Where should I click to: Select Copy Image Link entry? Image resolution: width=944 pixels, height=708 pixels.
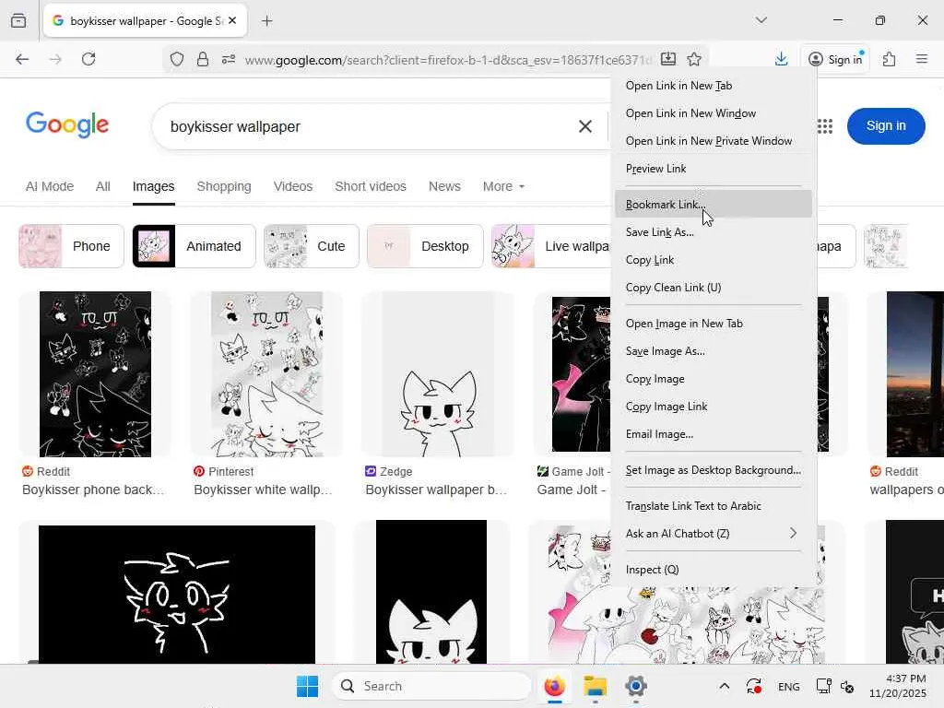point(714,407)
